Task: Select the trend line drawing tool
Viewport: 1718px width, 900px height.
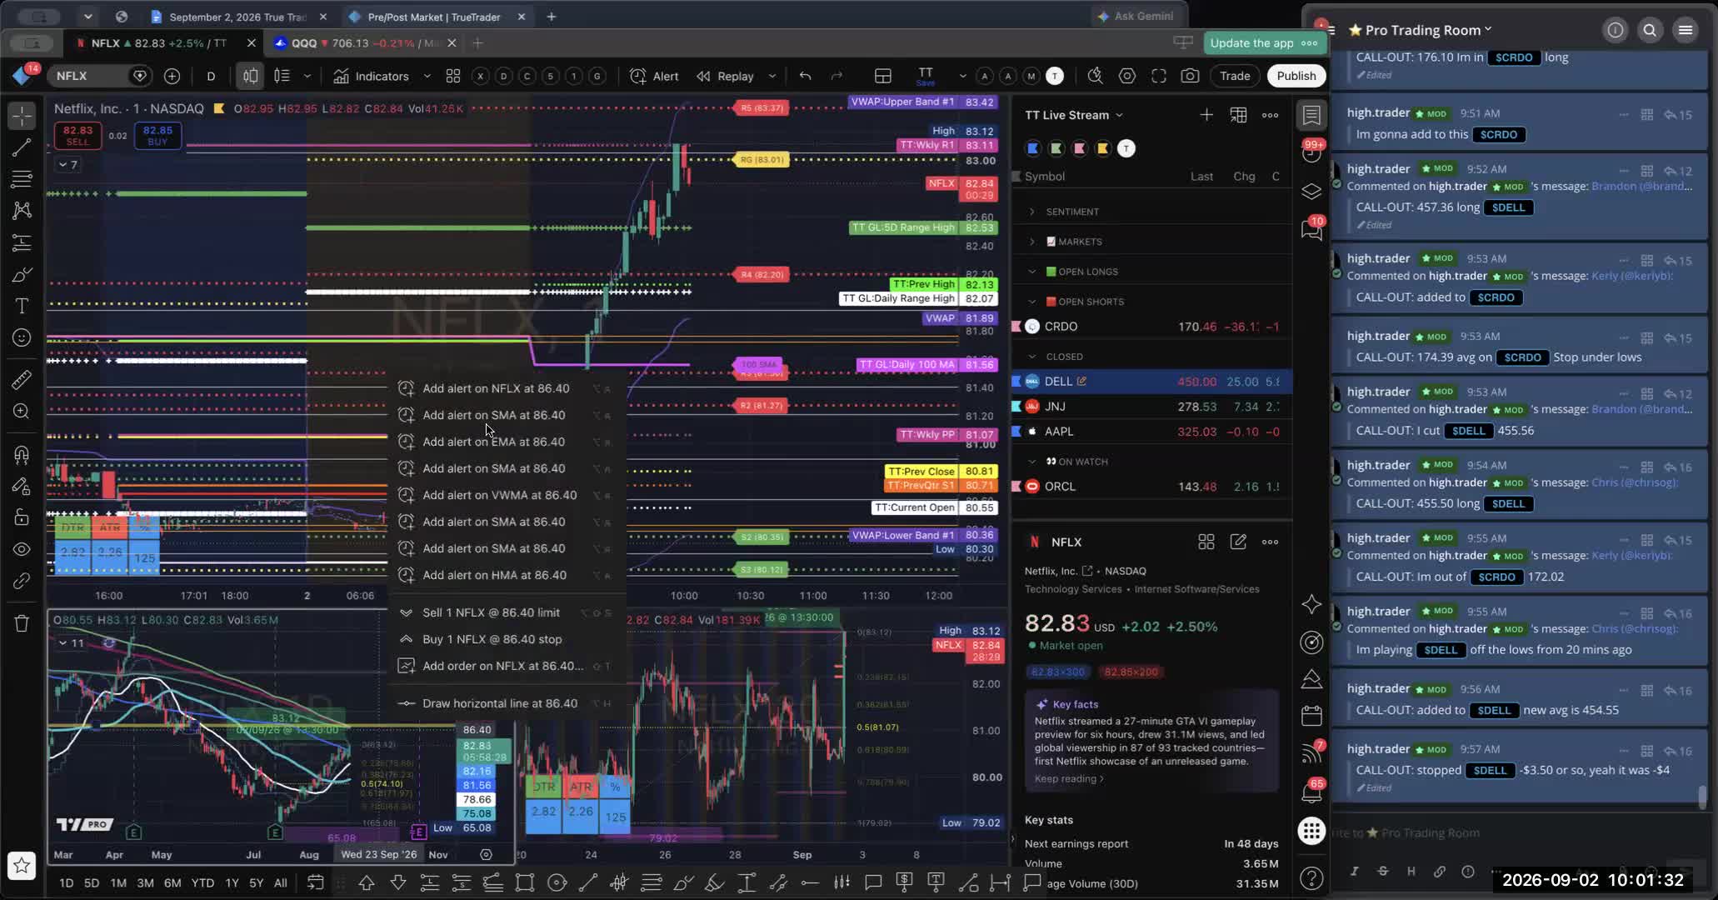Action: pos(22,147)
